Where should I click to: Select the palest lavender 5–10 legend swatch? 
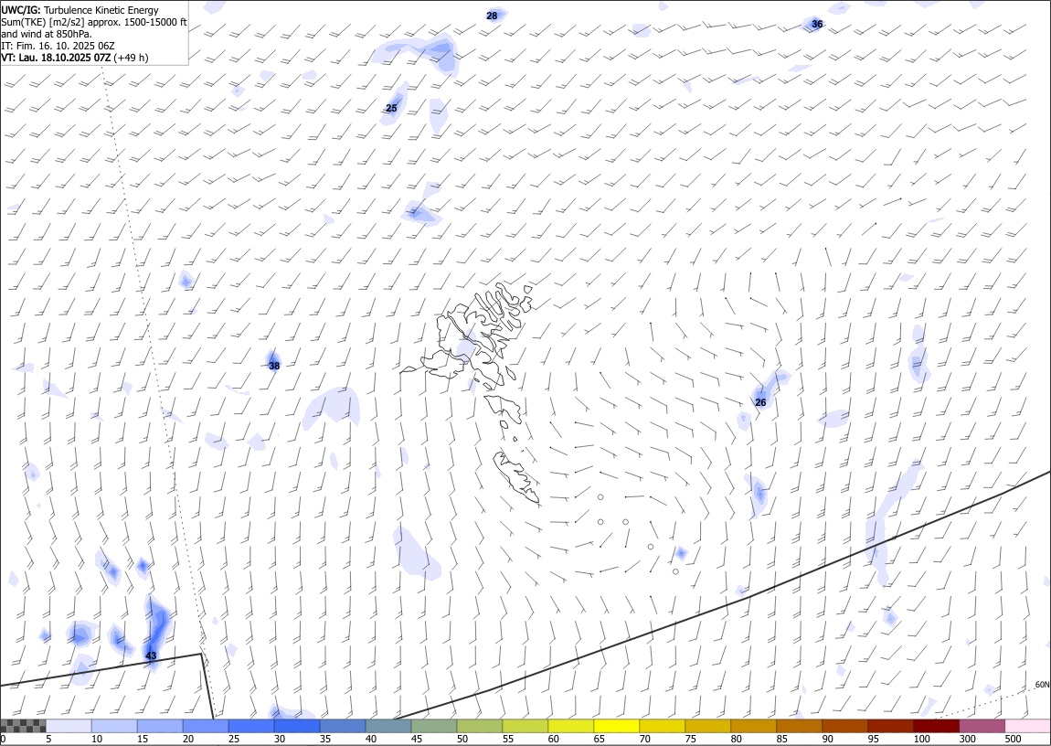pyautogui.click(x=69, y=726)
